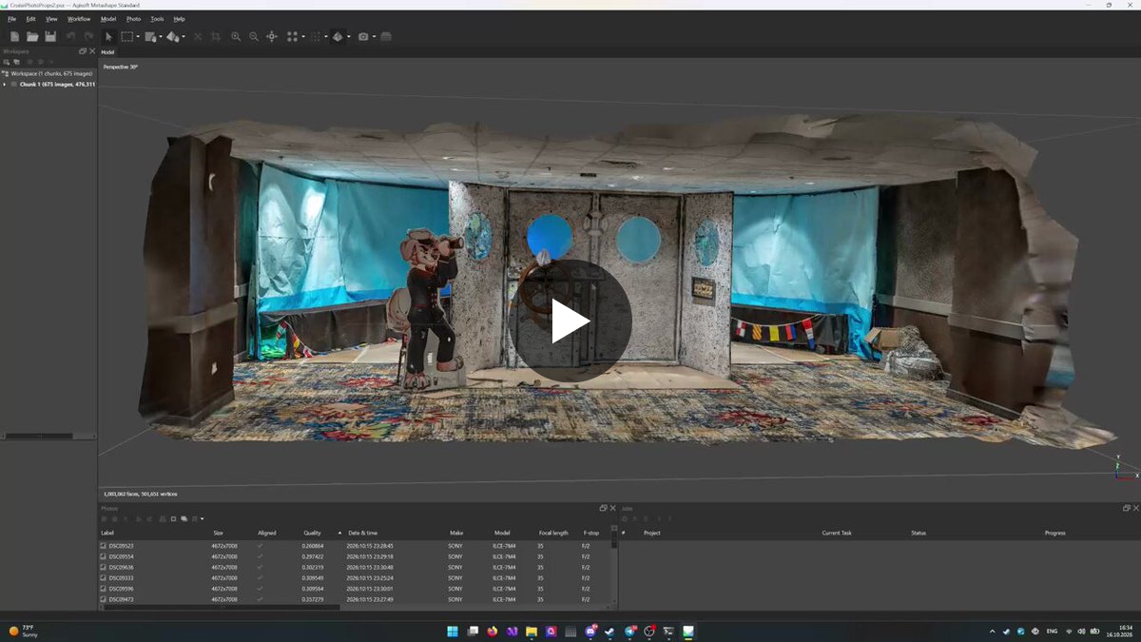
Task: Activate the textured model view icon
Action: tap(338, 36)
